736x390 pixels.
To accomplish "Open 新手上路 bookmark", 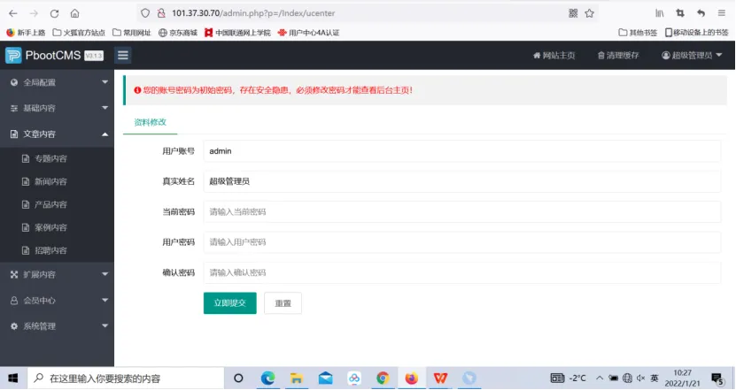I will [x=26, y=33].
